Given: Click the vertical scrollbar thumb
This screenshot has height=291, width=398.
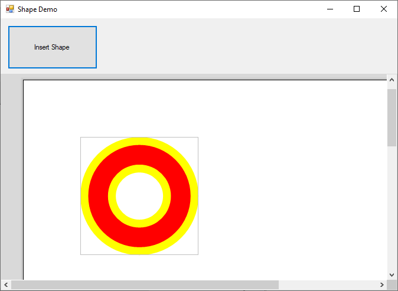Looking at the screenshot, I should click(x=392, y=117).
